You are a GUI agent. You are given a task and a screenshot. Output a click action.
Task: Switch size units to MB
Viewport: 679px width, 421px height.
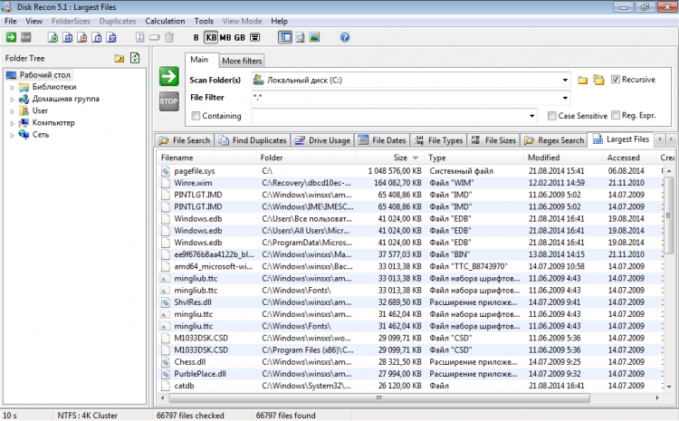225,38
